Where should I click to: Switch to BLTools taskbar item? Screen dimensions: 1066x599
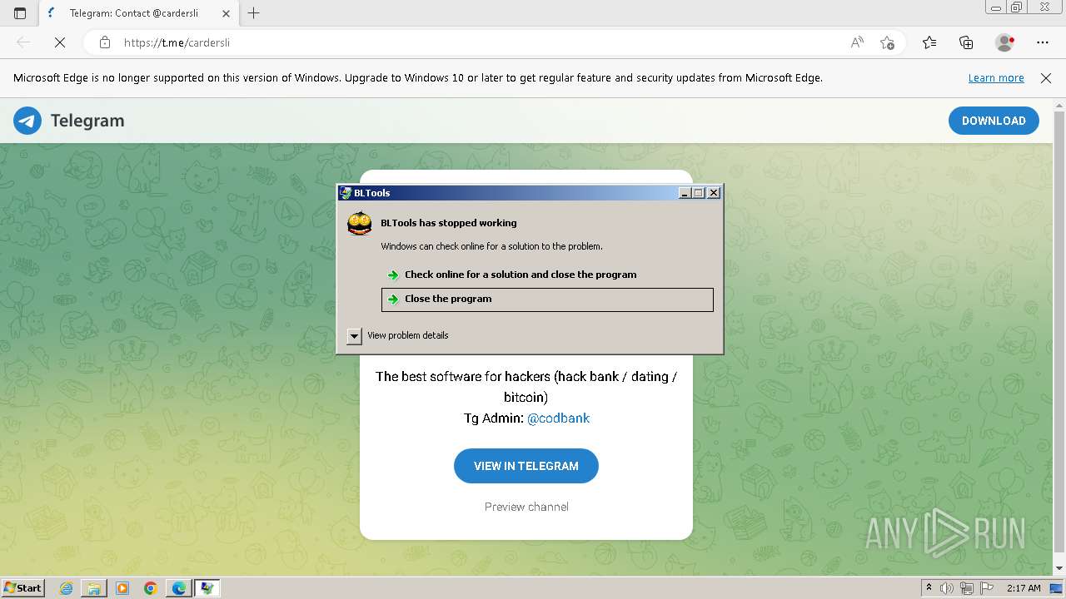tap(207, 588)
